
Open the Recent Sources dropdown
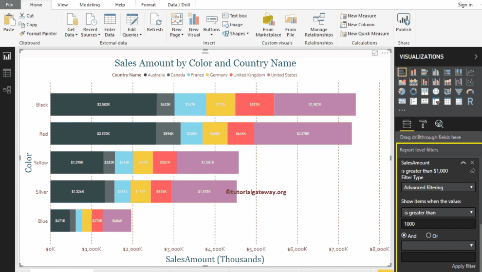click(x=91, y=32)
